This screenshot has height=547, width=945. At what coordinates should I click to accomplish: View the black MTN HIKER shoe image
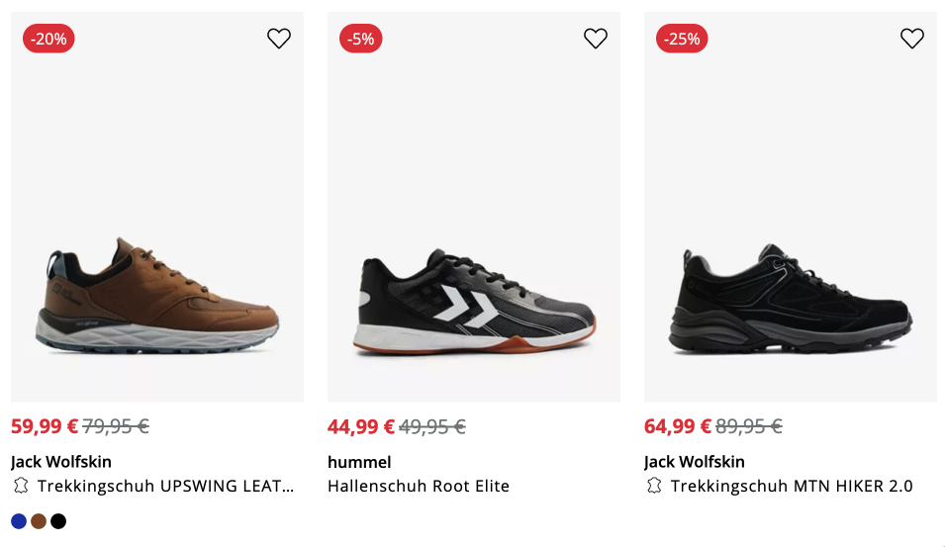(792, 302)
